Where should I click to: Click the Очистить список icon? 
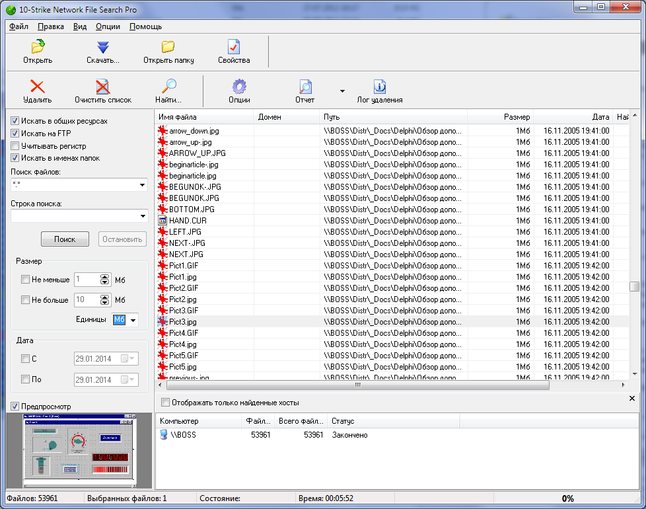click(x=102, y=87)
